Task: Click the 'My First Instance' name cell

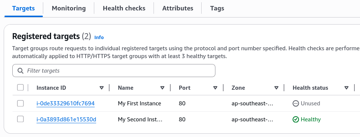Action: [x=139, y=103]
